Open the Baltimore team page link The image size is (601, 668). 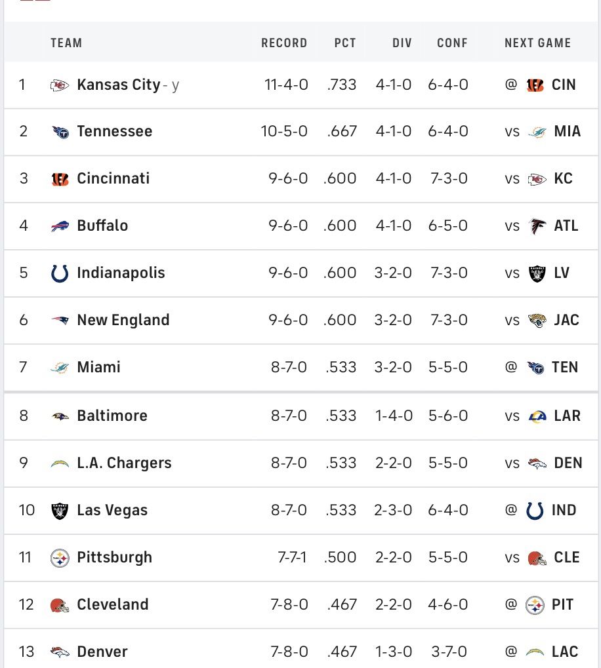[x=112, y=416]
